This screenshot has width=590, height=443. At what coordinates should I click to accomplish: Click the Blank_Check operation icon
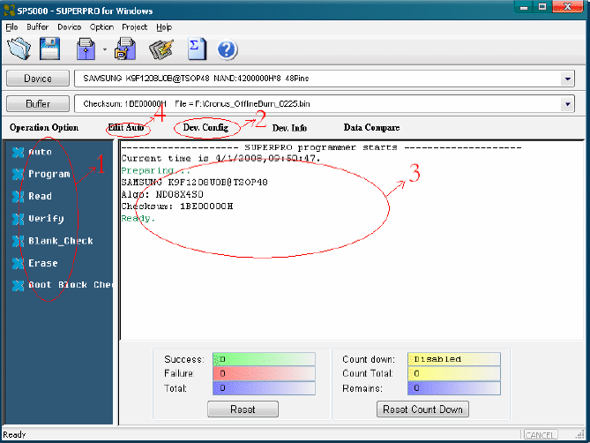pos(18,241)
